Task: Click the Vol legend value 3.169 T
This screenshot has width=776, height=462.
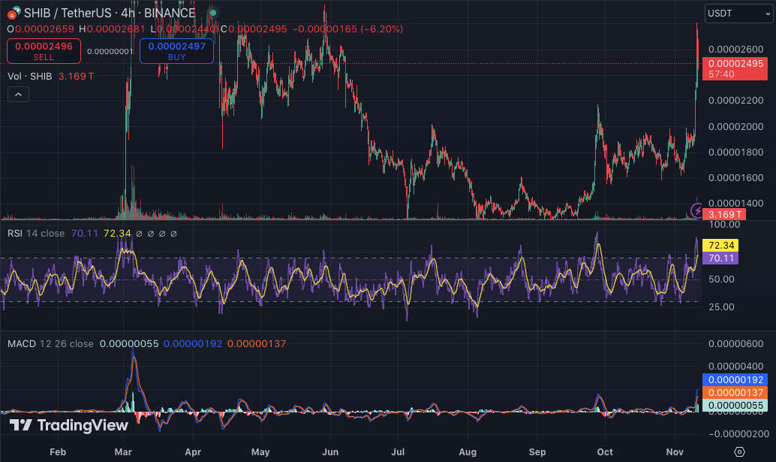Action: click(x=76, y=77)
